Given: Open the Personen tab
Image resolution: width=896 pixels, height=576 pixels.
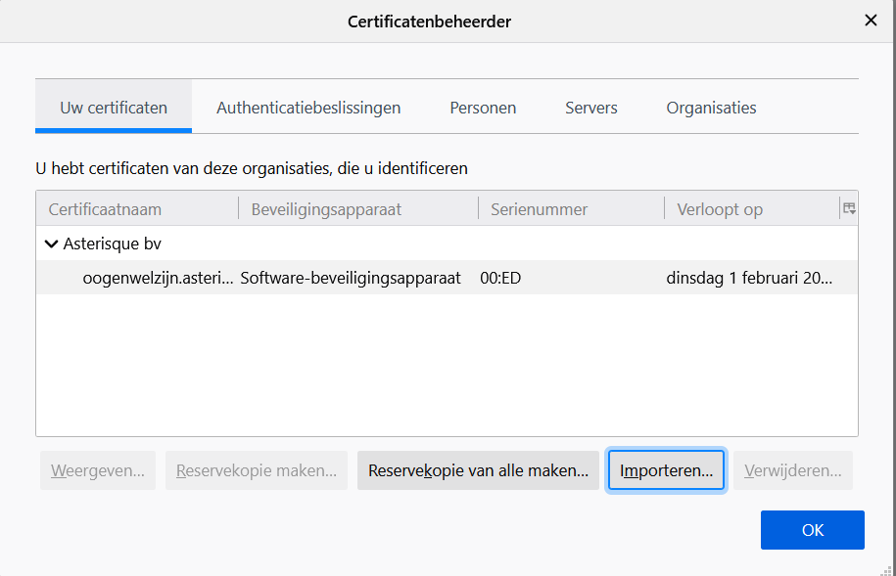Looking at the screenshot, I should (x=483, y=108).
